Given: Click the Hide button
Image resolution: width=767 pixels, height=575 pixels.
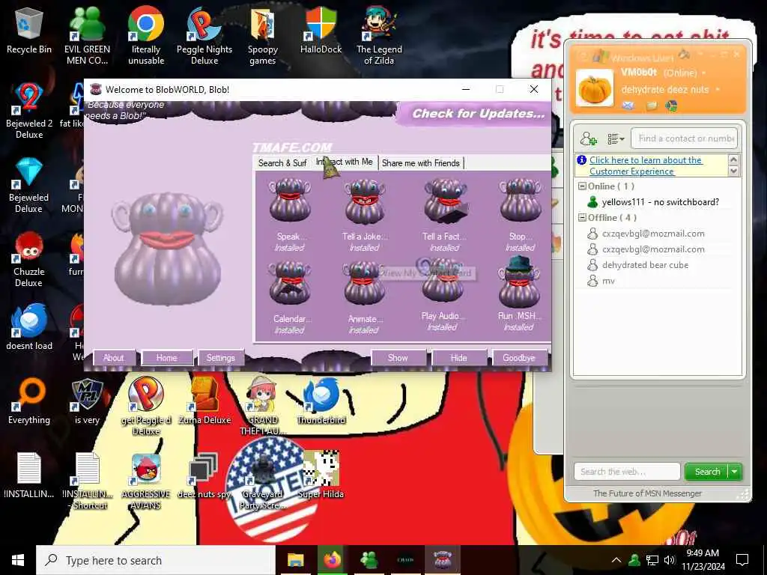Looking at the screenshot, I should tap(459, 358).
